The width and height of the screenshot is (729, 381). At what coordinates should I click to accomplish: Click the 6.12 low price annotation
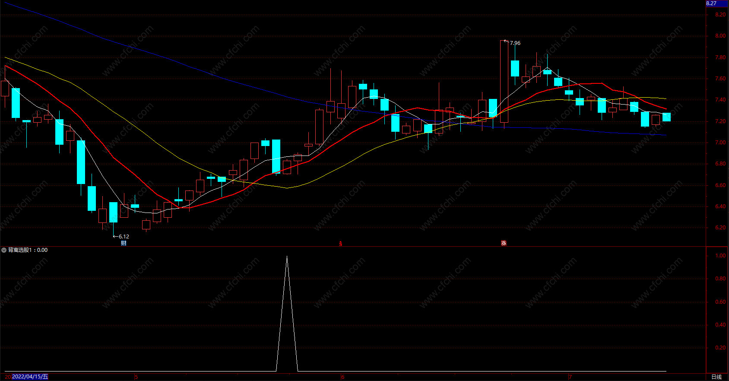click(124, 237)
